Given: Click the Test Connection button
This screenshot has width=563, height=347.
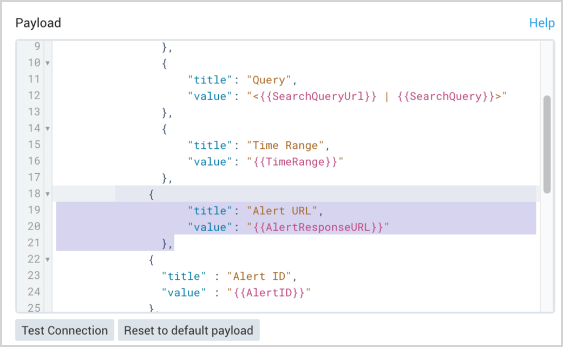Looking at the screenshot, I should (64, 330).
